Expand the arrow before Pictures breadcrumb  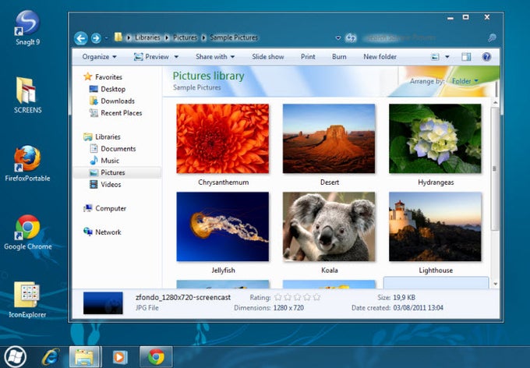click(x=167, y=38)
